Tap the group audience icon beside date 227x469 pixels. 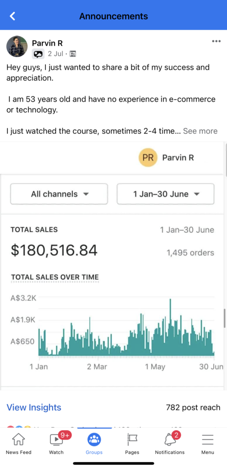point(73,54)
